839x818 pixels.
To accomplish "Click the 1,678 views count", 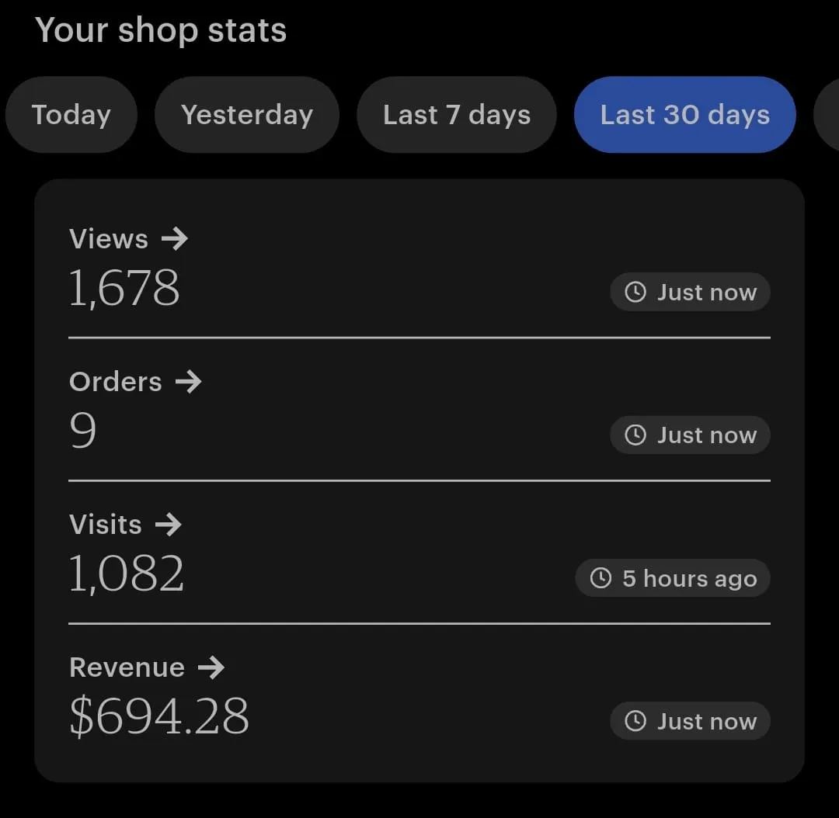I will (x=124, y=288).
